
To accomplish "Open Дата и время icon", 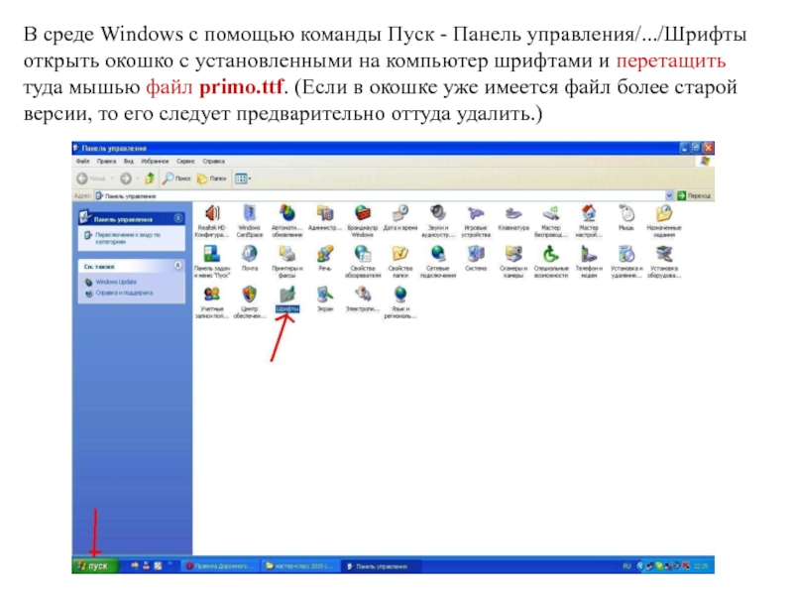I will coord(400,218).
